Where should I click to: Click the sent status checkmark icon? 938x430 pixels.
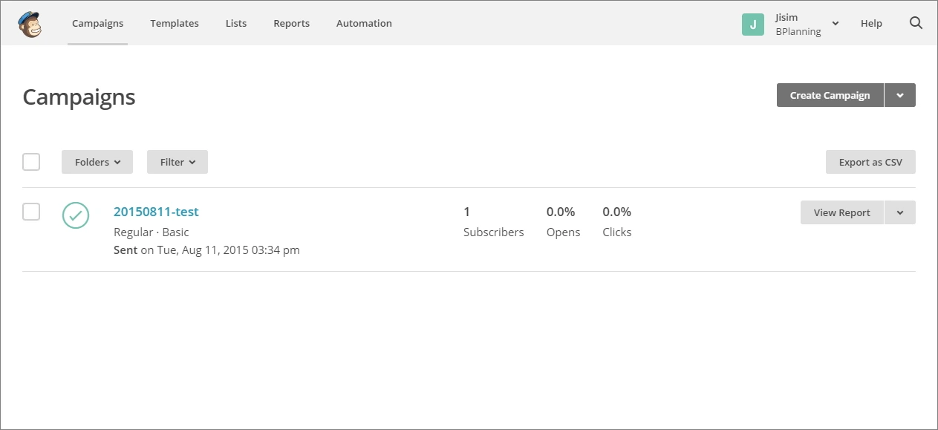(76, 215)
